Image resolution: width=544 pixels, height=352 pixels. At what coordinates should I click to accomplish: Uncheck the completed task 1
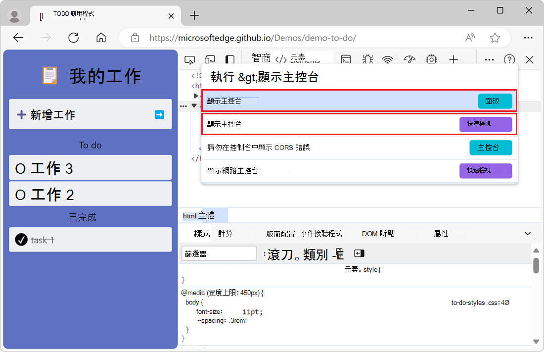(x=21, y=240)
